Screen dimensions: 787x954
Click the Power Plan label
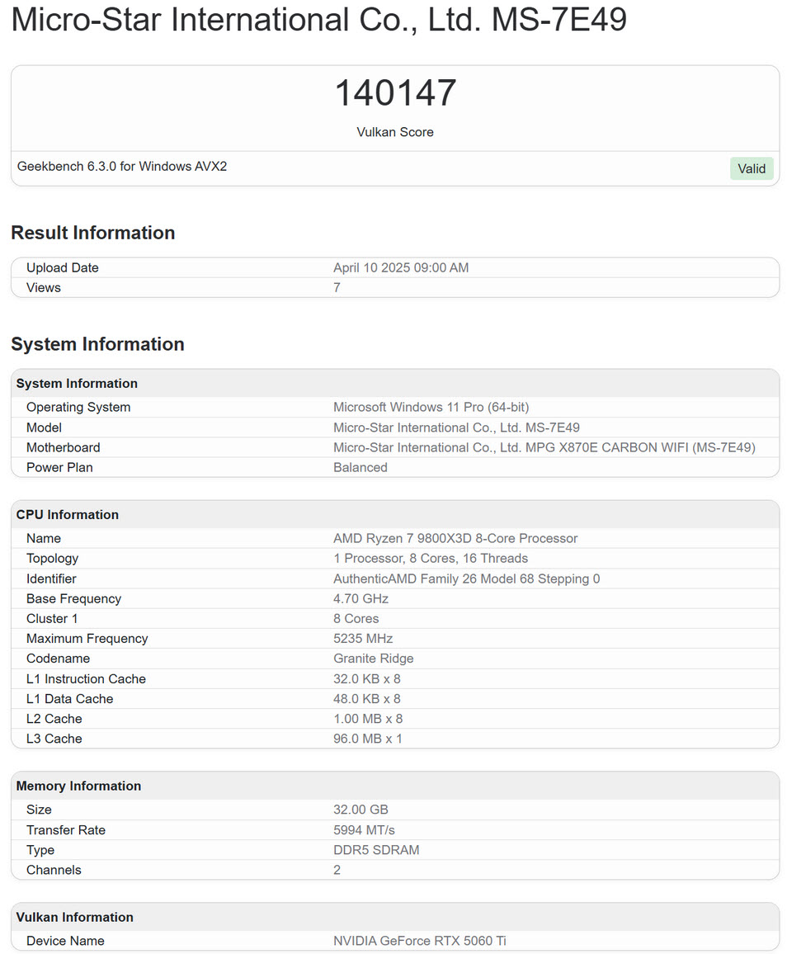59,467
